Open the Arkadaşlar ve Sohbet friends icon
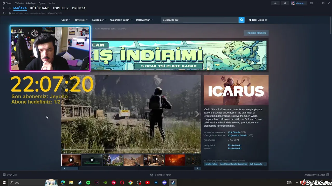Screen dimensions: 332x186 (x=328, y=175)
